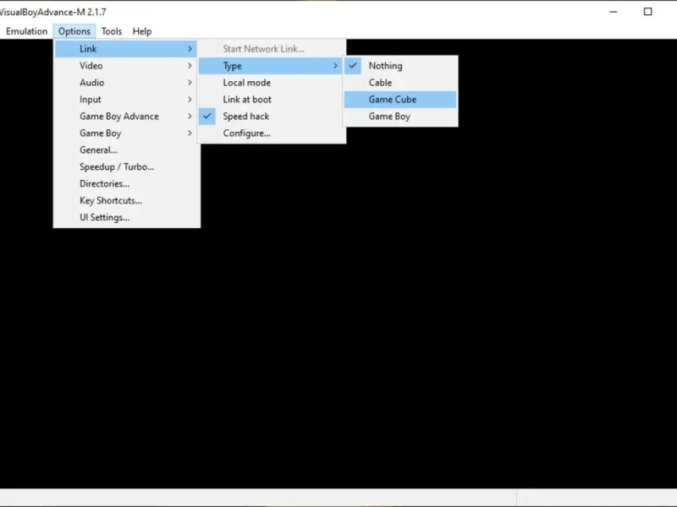
Task: Expand the Video submenu
Action: pos(126,66)
